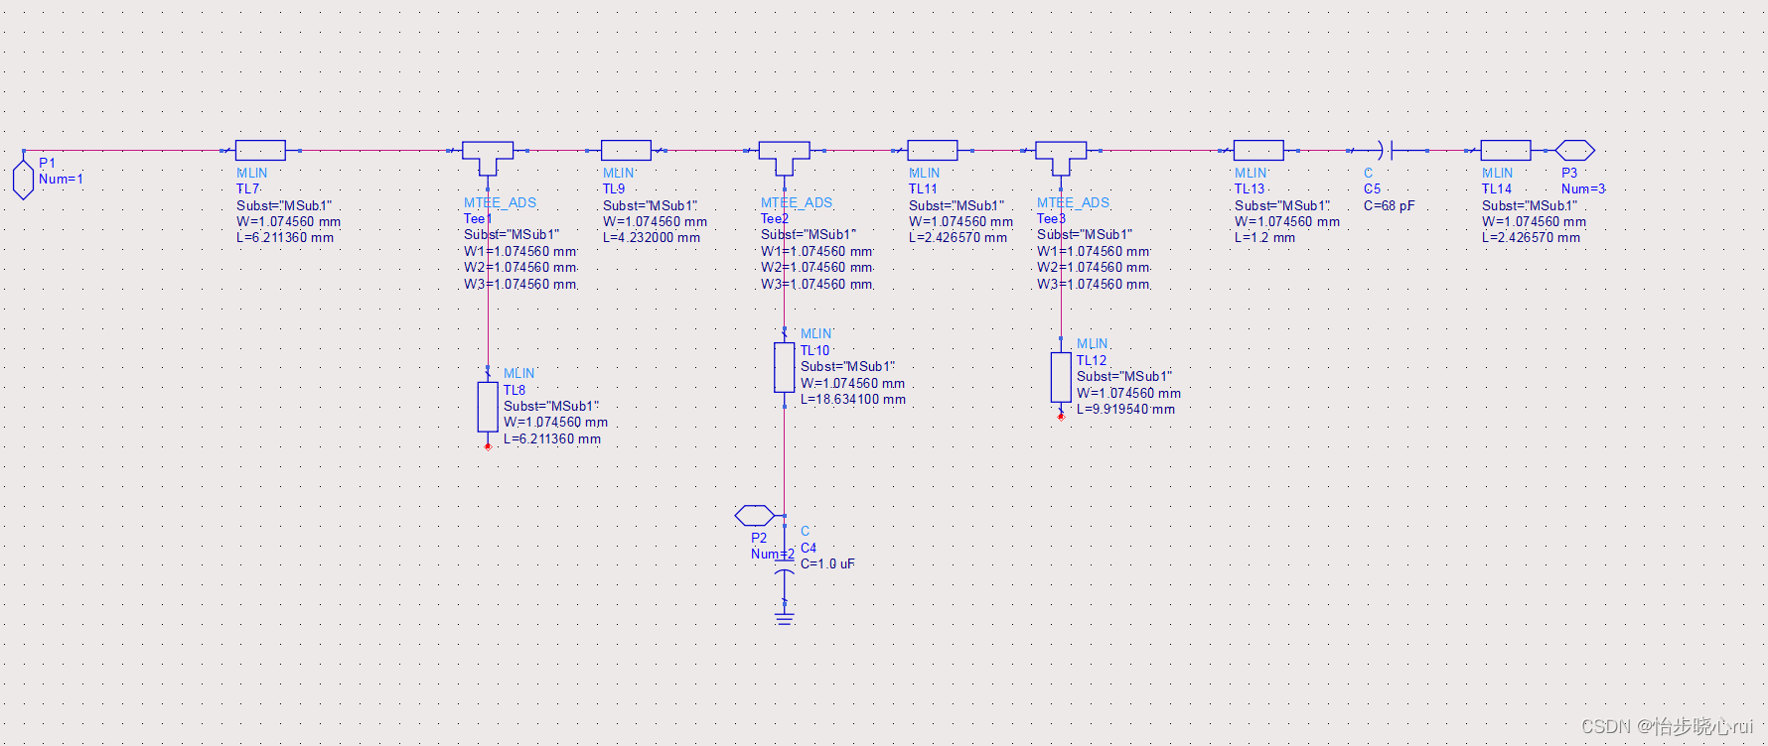Click the C5 value C=68 pF

[x=1389, y=205]
